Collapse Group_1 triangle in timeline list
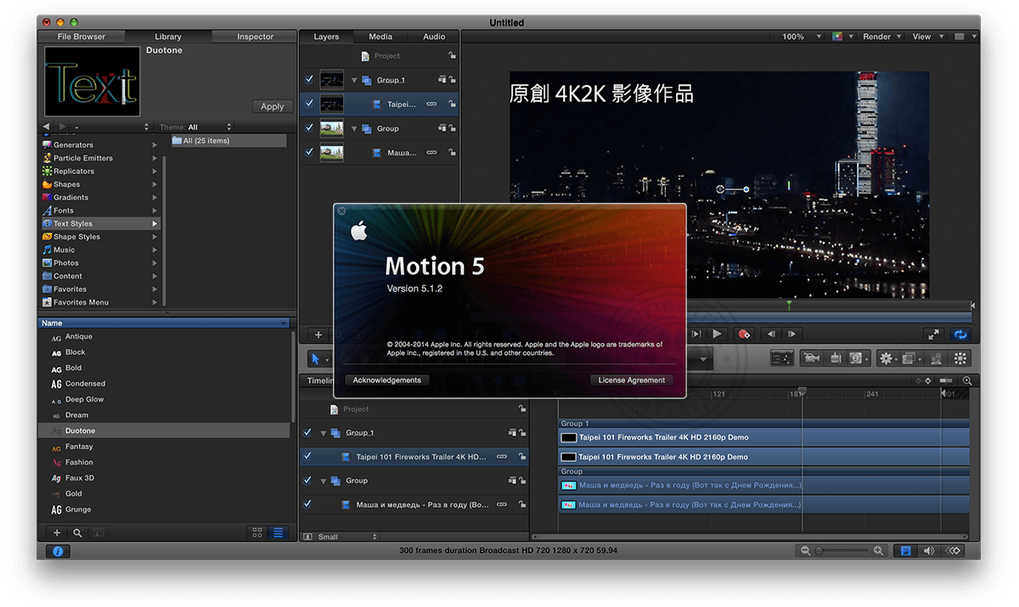The image size is (1019, 607). [324, 433]
